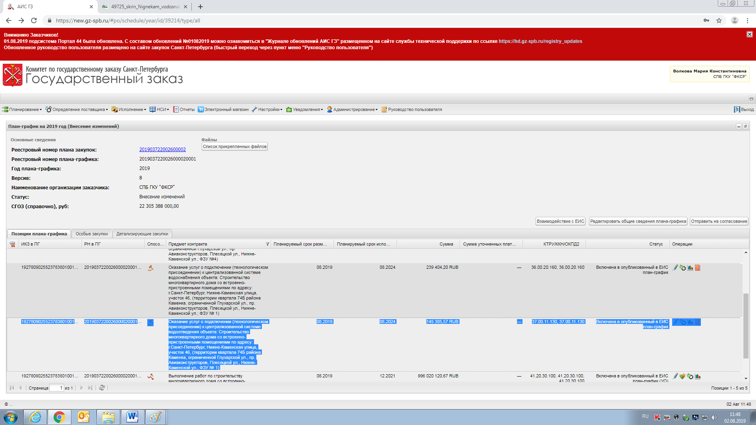Open Outlook from the taskbar
This screenshot has height=425, width=756.
pos(83,417)
